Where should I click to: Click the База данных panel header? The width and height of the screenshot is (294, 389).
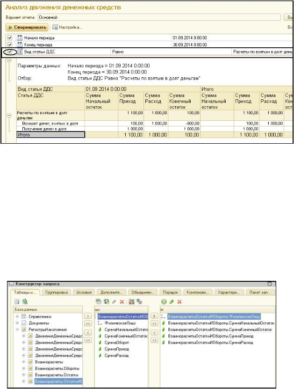(48, 309)
